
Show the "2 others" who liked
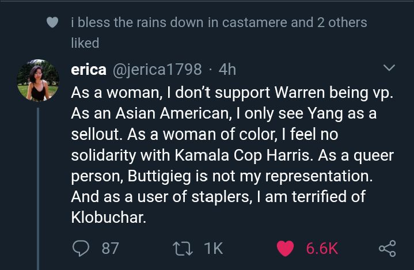(x=341, y=23)
